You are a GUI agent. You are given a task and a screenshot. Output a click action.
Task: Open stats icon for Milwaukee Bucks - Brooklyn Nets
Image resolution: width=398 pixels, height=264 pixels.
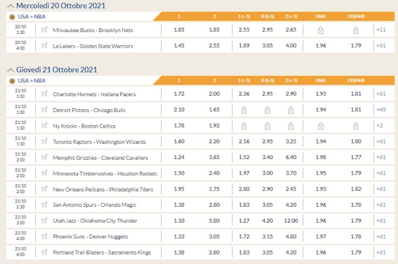pos(45,30)
